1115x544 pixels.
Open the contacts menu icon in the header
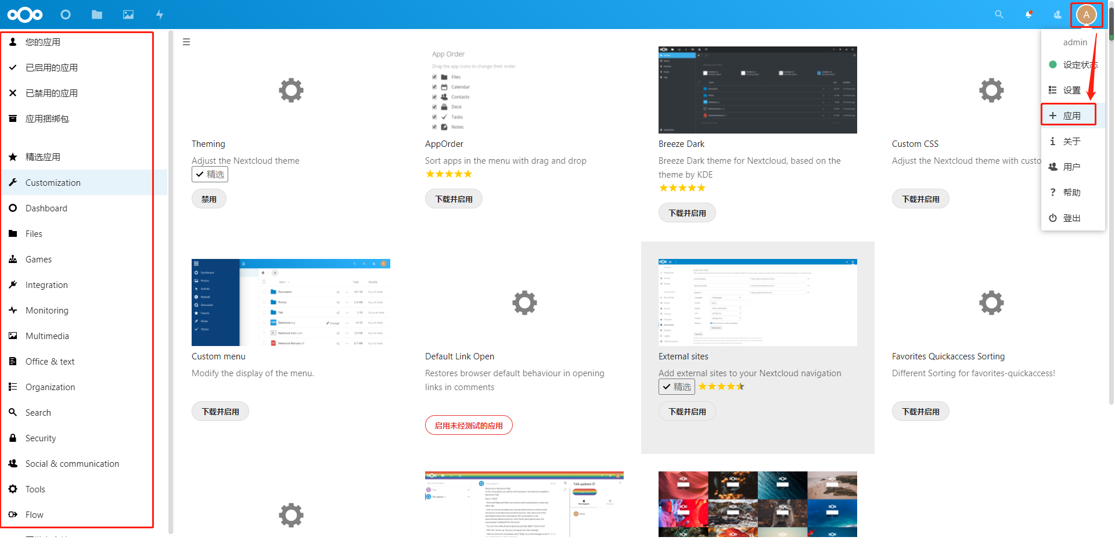(x=1058, y=15)
